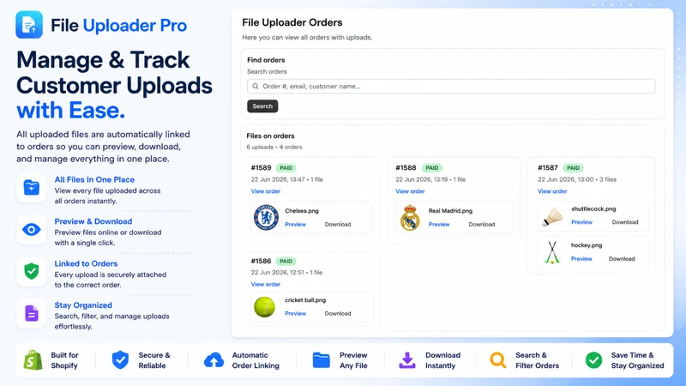Click the Search & Filter Orders magnifier icon
Viewport: 686px width, 386px height.
click(x=498, y=359)
